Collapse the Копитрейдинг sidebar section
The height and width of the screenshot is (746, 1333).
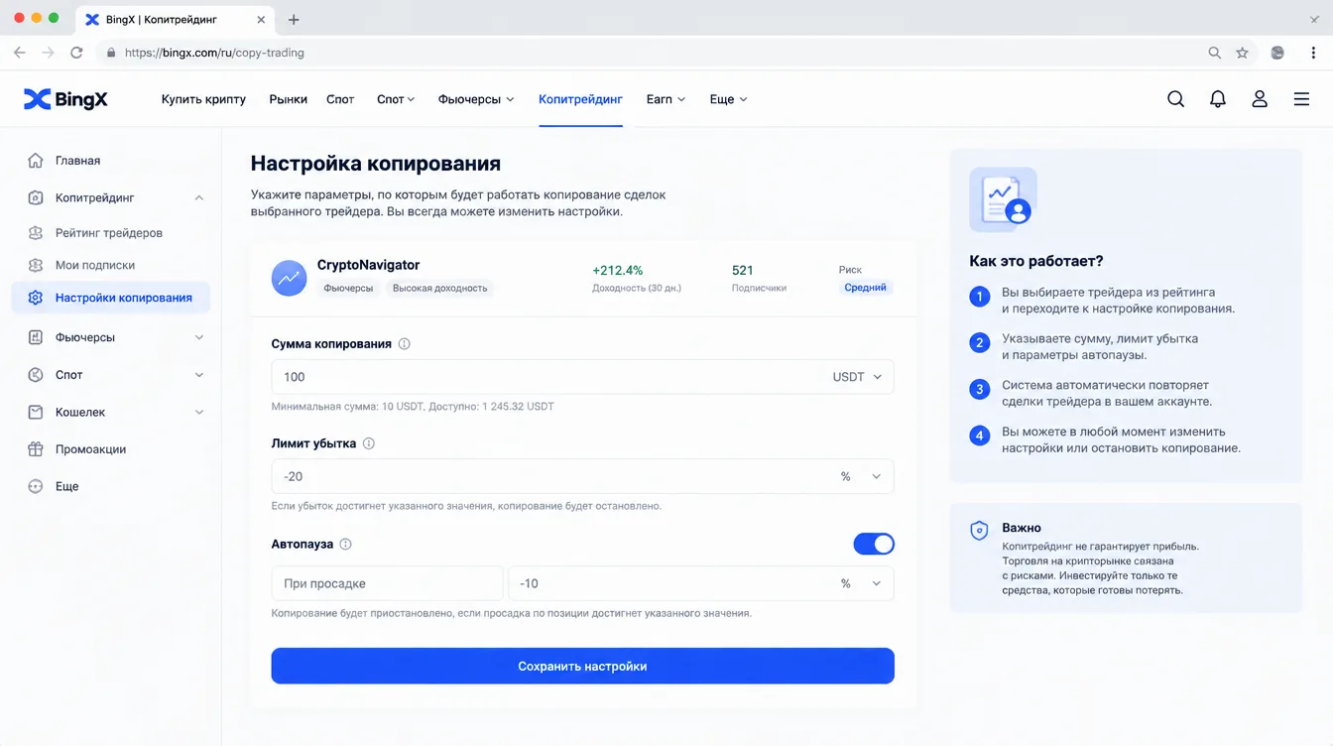point(199,198)
